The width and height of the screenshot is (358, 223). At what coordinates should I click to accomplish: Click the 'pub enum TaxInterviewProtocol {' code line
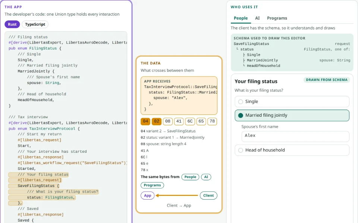[44, 129]
